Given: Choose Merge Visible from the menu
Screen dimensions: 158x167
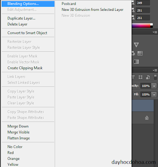Looking at the screenshot, I should tap(18, 132).
